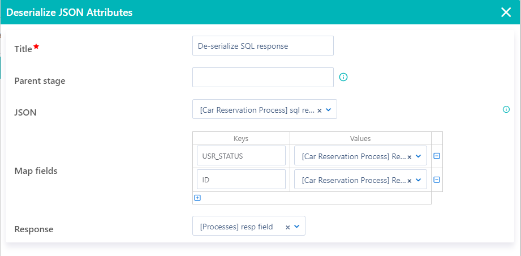Click the USR_STATUS key field
521x256 pixels.
click(x=241, y=156)
